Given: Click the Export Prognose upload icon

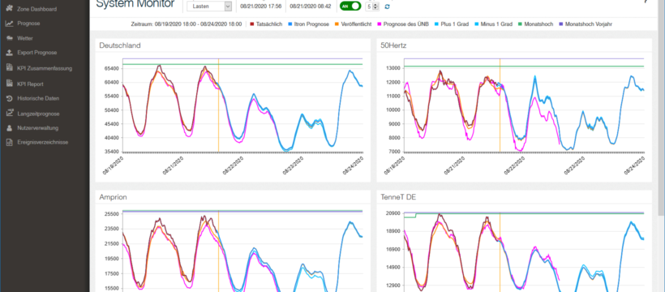Looking at the screenshot, I should pos(9,53).
